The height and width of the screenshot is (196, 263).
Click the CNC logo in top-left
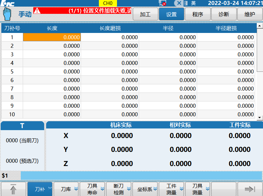tap(7, 3)
